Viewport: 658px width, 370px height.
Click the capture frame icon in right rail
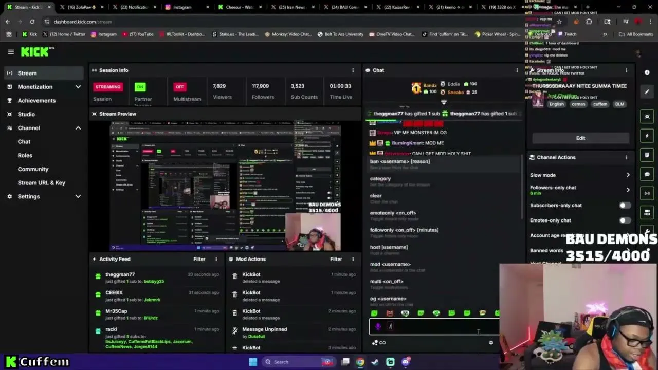pyautogui.click(x=647, y=117)
